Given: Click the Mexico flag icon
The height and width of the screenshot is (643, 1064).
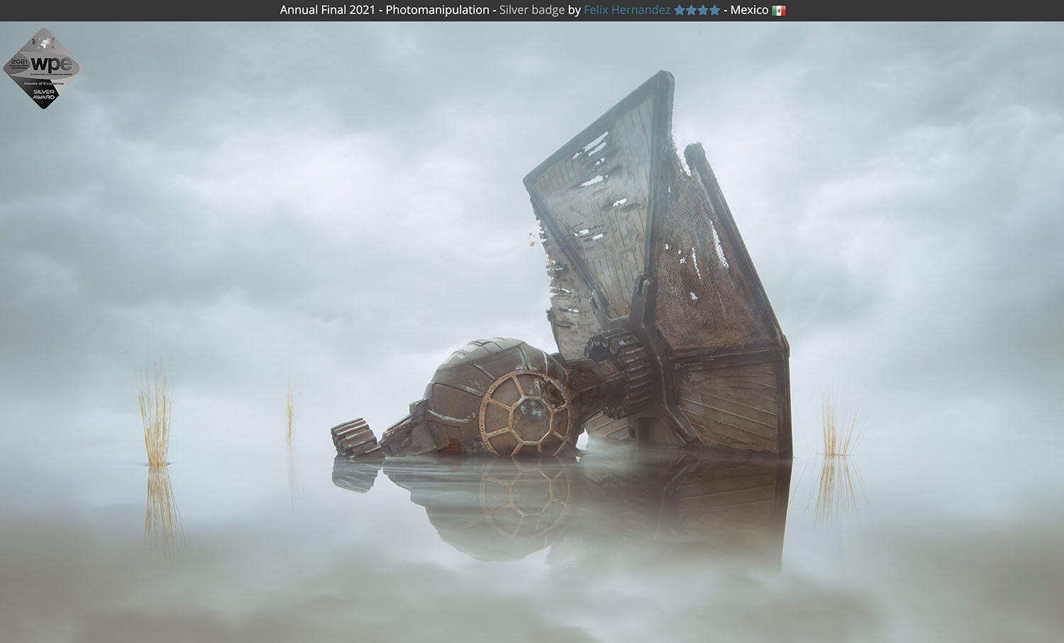Looking at the screenshot, I should (x=779, y=10).
